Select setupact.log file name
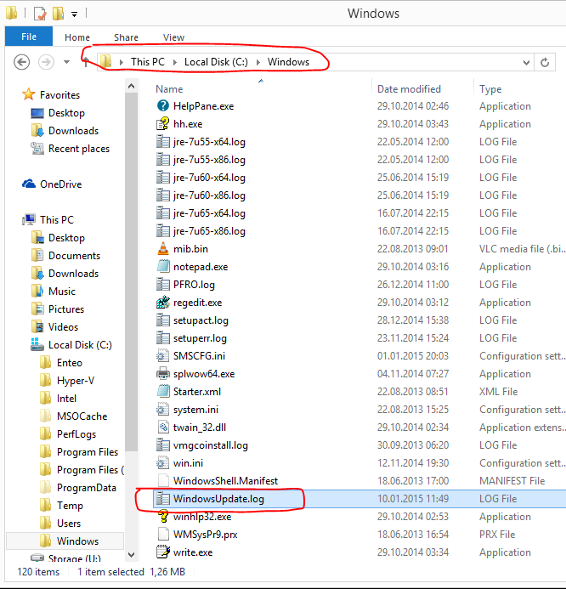The width and height of the screenshot is (566, 589). [x=201, y=320]
